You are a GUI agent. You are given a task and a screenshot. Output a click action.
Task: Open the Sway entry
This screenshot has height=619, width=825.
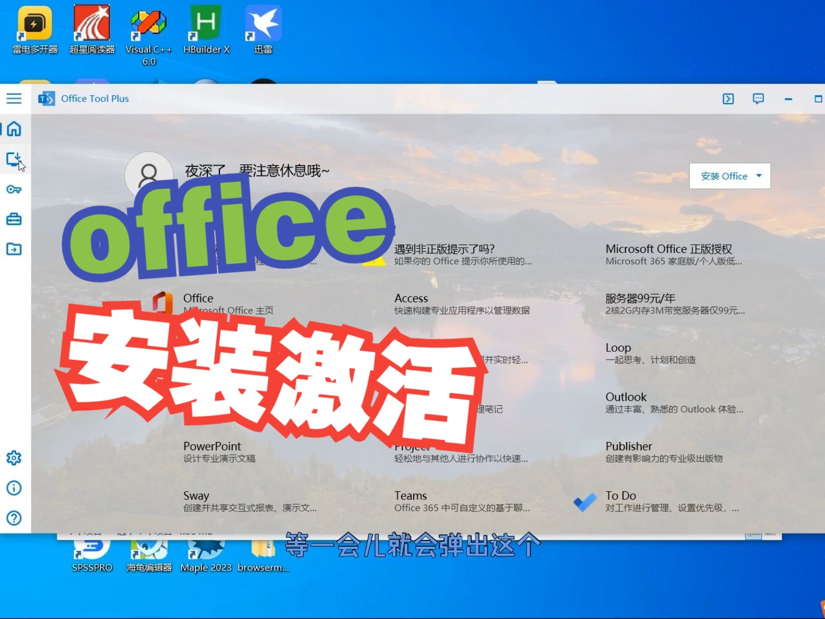pyautogui.click(x=250, y=501)
